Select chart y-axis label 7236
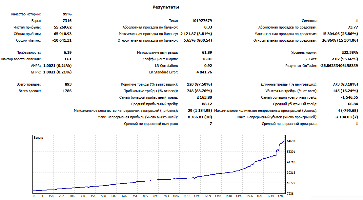The width and height of the screenshot is (363, 200). [x=290, y=193]
